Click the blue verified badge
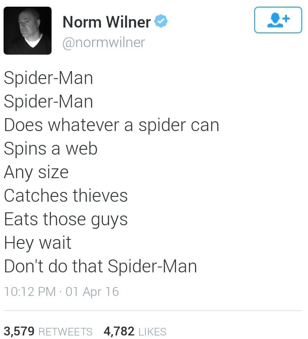The image size is (308, 339). 160,21
